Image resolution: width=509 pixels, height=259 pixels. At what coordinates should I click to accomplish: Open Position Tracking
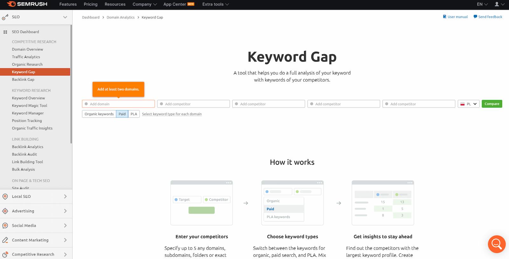[x=27, y=121]
